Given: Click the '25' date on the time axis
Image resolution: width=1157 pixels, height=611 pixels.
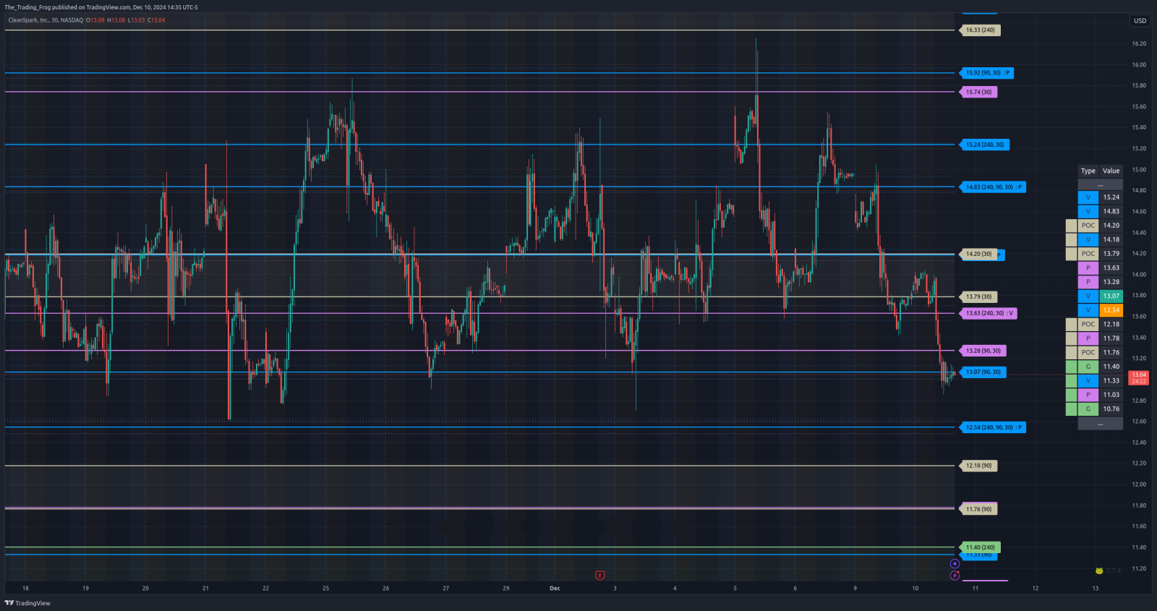Looking at the screenshot, I should pos(325,589).
